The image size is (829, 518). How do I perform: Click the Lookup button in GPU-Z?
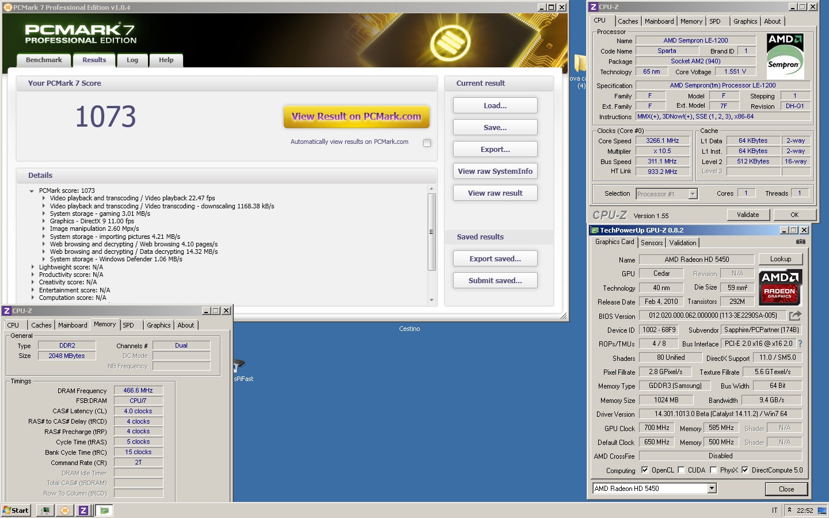click(781, 259)
